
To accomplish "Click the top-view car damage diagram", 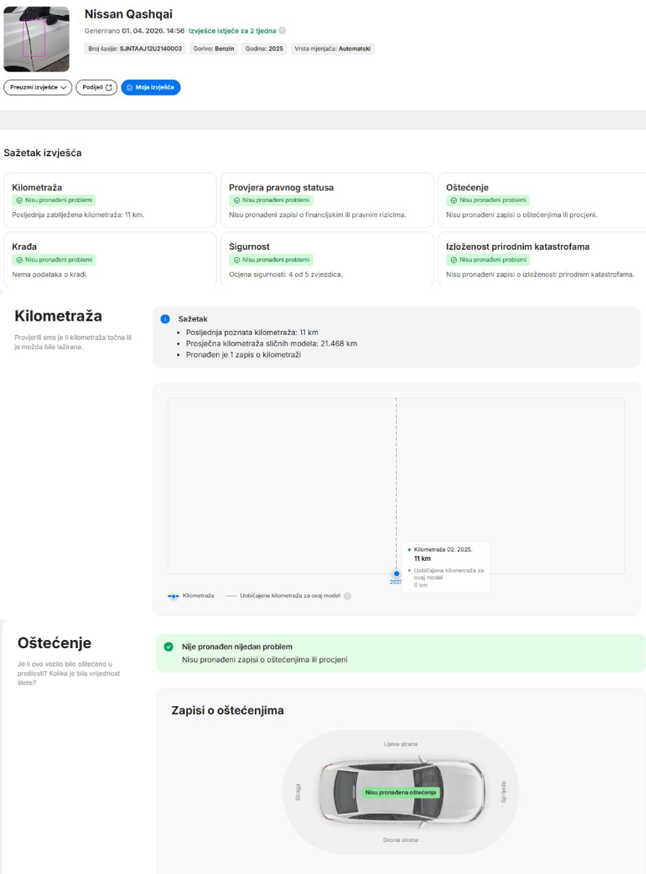I will [x=400, y=792].
